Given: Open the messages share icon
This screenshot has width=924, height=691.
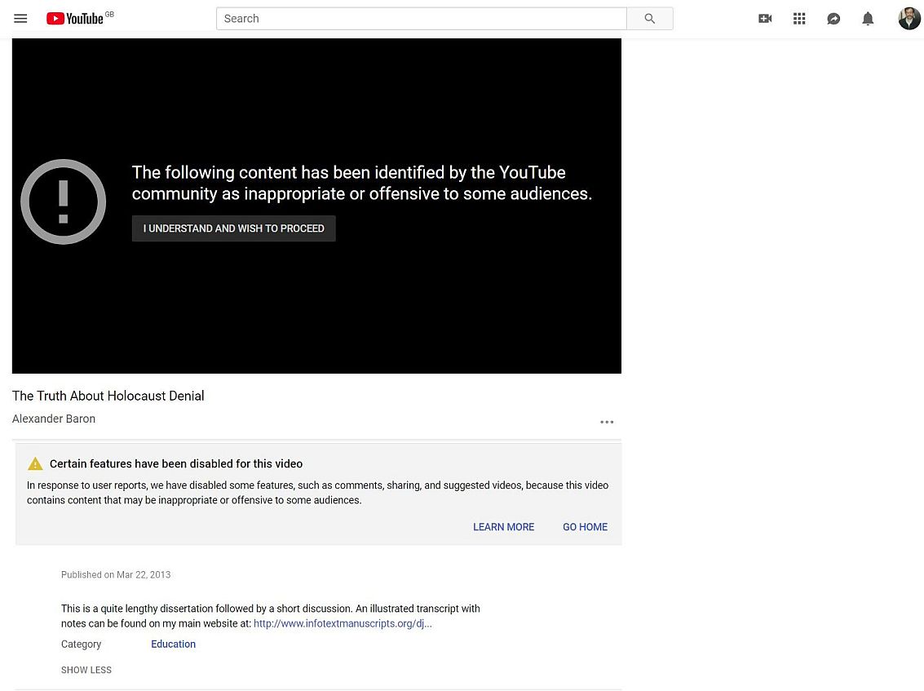Looking at the screenshot, I should (x=833, y=19).
